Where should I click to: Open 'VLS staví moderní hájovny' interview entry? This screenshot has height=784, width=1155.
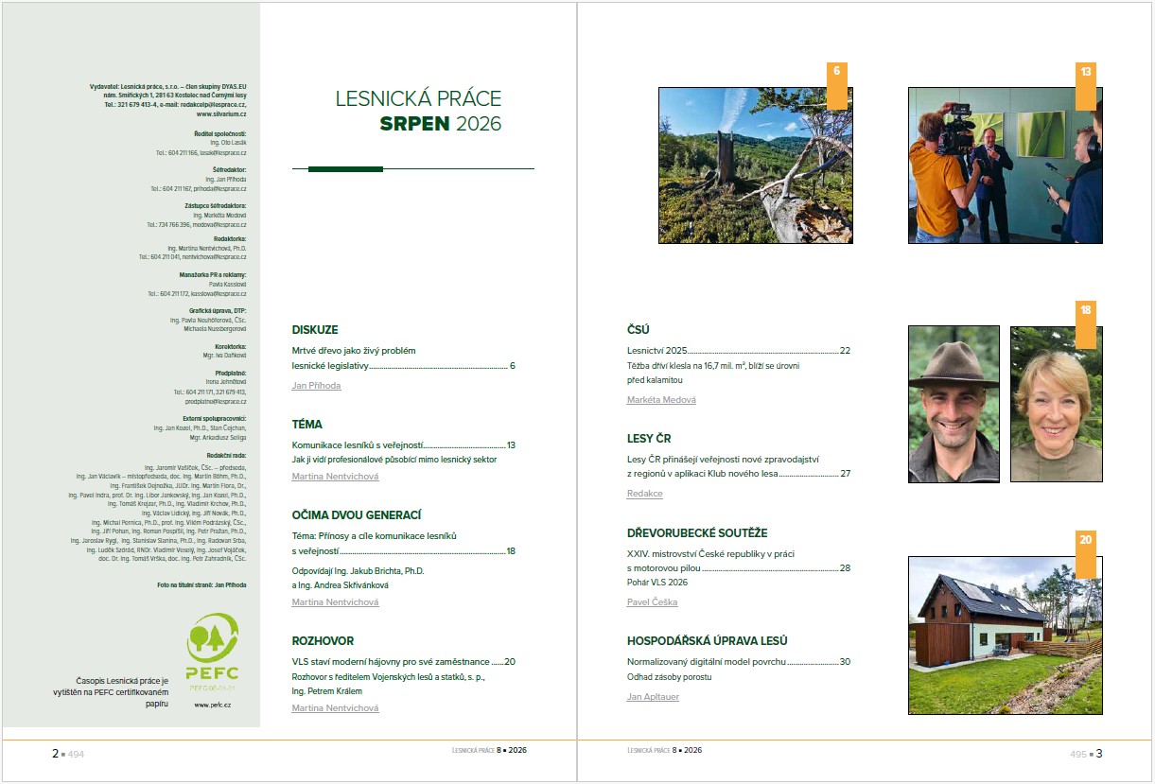click(403, 662)
